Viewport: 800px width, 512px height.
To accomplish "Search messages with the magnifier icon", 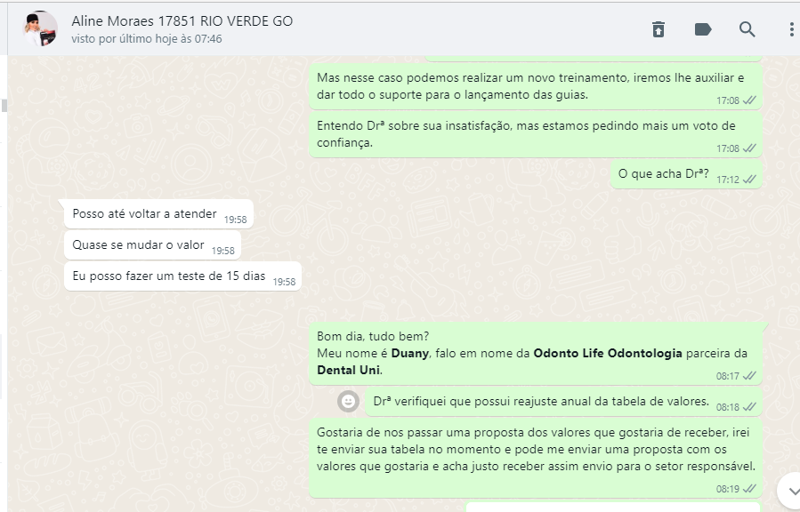I will 747,29.
